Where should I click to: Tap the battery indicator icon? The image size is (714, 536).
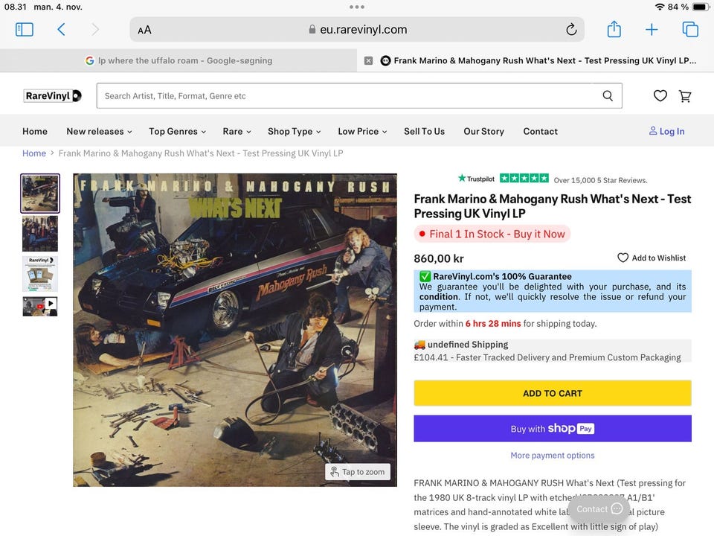[x=699, y=7]
